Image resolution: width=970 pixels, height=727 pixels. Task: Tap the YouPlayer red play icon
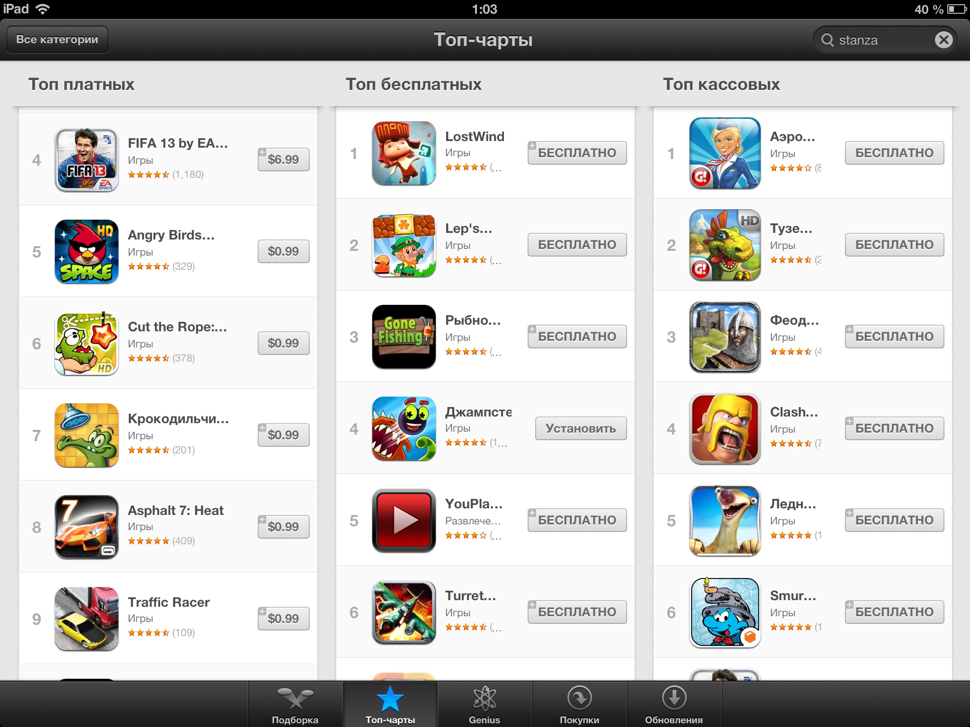[x=404, y=520]
